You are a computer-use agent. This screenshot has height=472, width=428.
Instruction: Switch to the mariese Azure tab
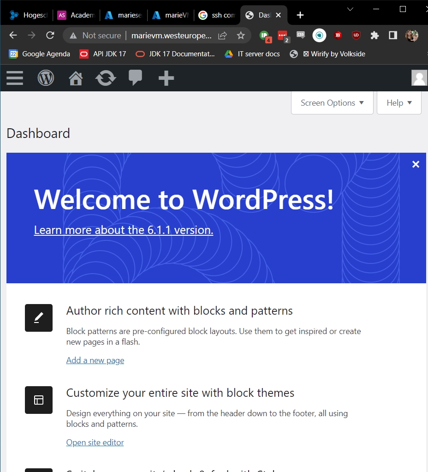click(x=124, y=15)
